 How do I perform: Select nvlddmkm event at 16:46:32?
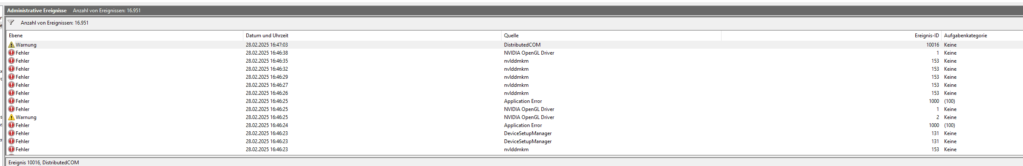pos(515,69)
